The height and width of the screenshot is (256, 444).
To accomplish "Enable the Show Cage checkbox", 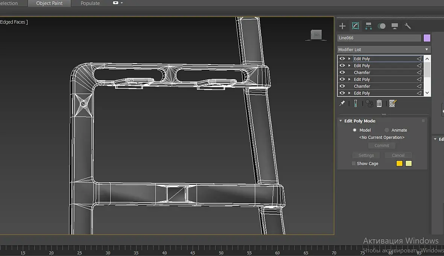I will [354, 163].
